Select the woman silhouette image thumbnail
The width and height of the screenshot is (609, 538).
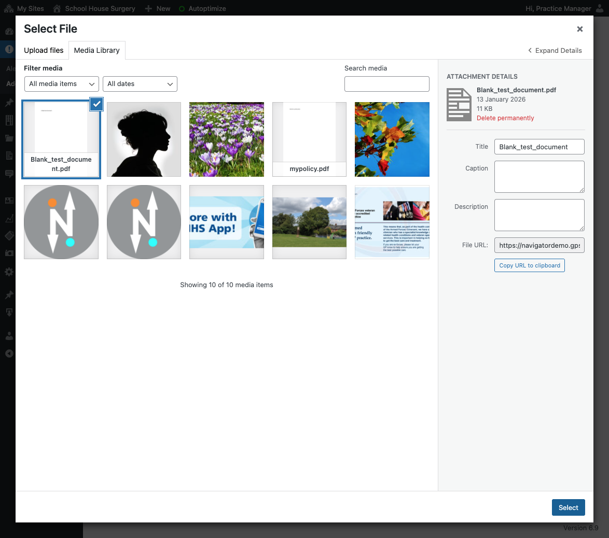[x=144, y=139]
